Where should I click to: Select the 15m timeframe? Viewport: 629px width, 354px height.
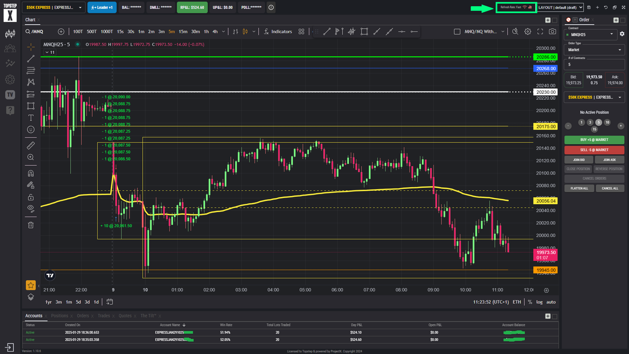coord(183,31)
